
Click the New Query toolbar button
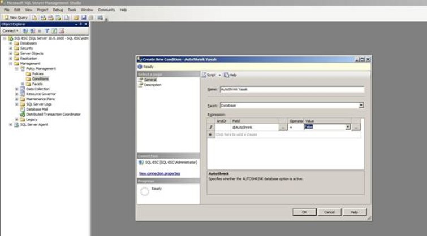click(16, 18)
